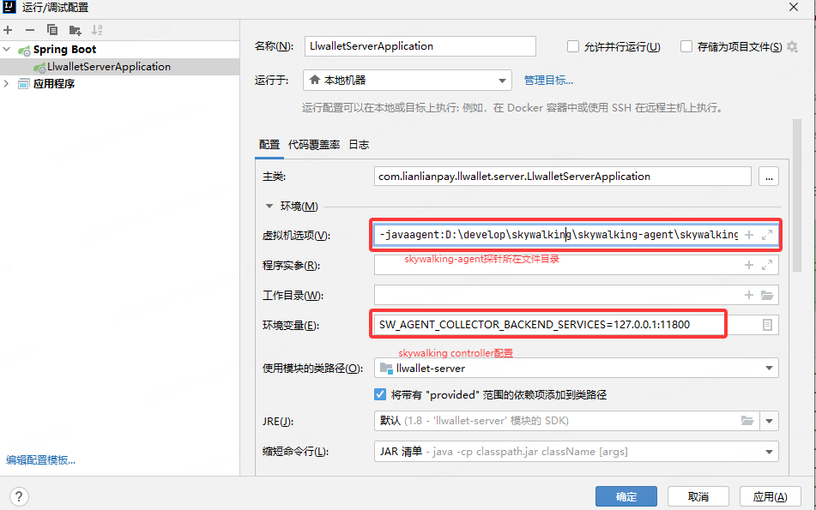Image resolution: width=816 pixels, height=510 pixels.
Task: Switch to the 配置 tab
Action: coord(269,145)
